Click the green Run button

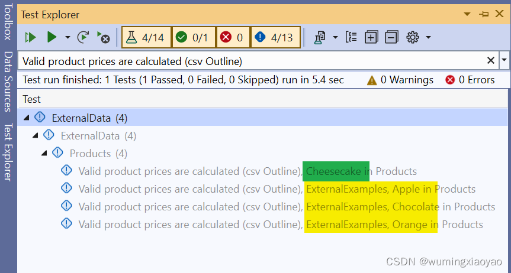[x=52, y=37]
